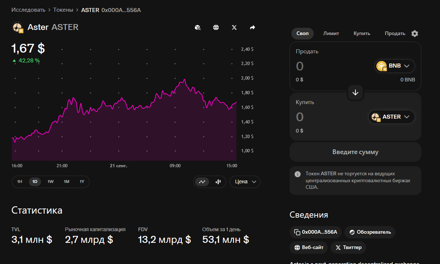Click the ASTER 0x000A...556A breadcrumb address
440x264 pixels.
tap(111, 10)
